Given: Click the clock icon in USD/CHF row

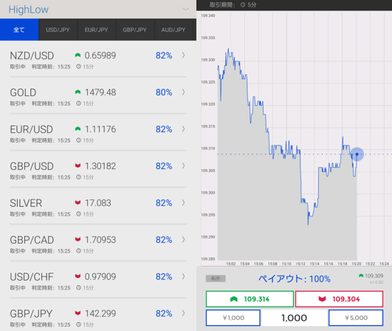Looking at the screenshot, I should pos(78,287).
